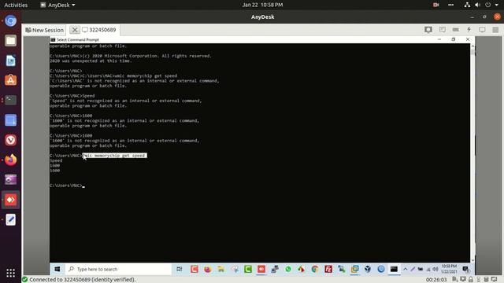This screenshot has height=283, width=504.
Task: Launch Vivaldi browser from the dock
Action: point(10,140)
